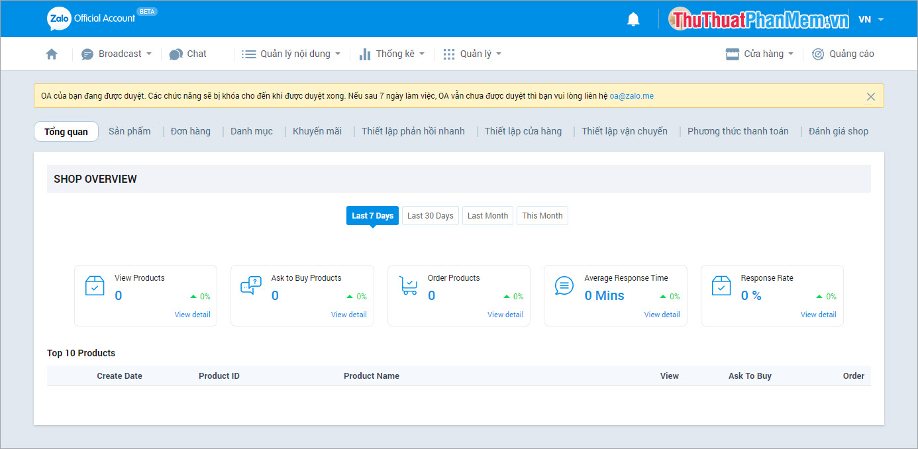Click the View Products basket icon
The width and height of the screenshot is (918, 449).
coord(95,285)
